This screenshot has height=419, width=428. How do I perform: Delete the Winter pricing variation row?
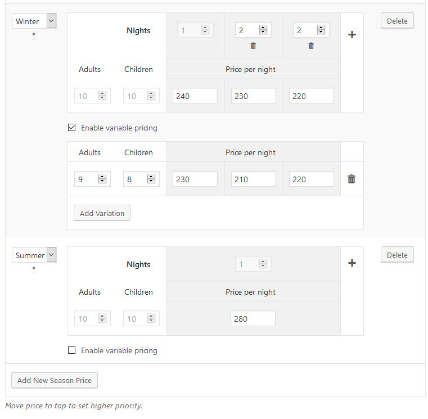[x=352, y=179]
